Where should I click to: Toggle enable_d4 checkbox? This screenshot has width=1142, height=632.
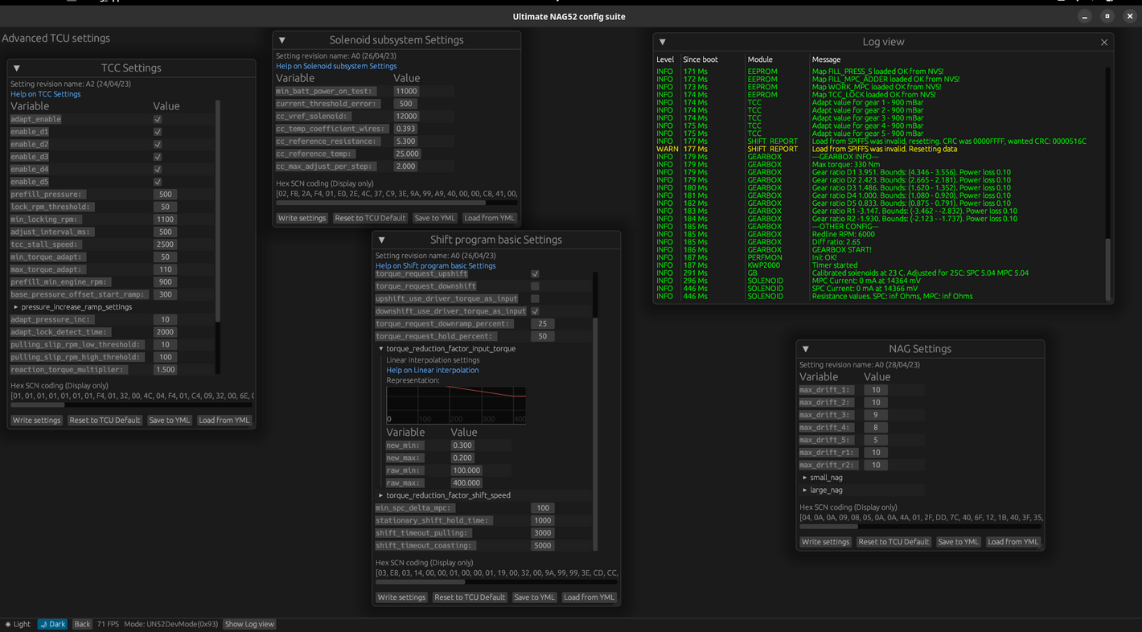(x=157, y=169)
